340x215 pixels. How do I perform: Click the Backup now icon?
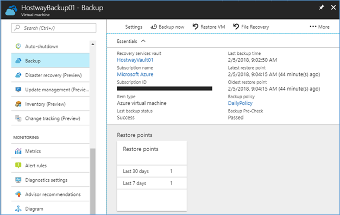(154, 27)
